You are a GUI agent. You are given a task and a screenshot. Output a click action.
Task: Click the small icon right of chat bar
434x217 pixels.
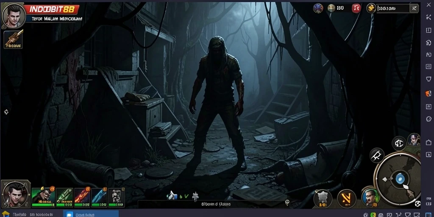tap(287, 202)
